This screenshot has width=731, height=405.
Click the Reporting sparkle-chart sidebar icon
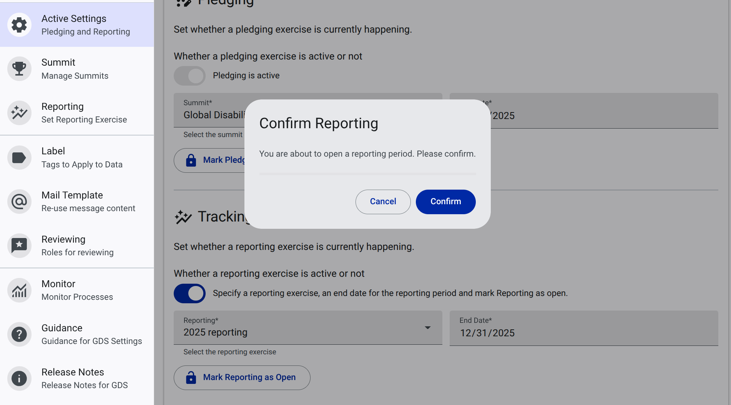(x=19, y=113)
